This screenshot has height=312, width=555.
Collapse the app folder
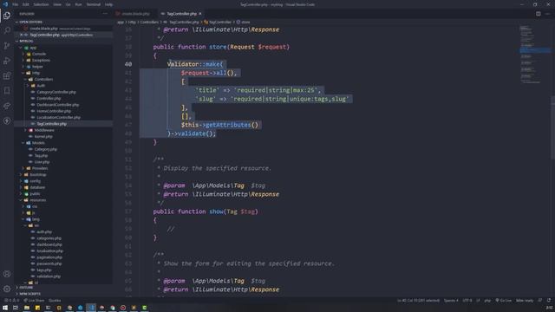(x=33, y=48)
